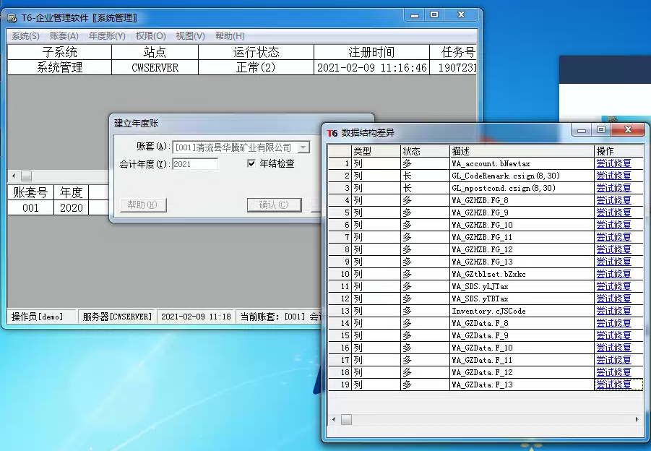Select the WA_account.bNewtax description cell
Image resolution: width=651 pixels, height=451 pixels.
tap(522, 163)
